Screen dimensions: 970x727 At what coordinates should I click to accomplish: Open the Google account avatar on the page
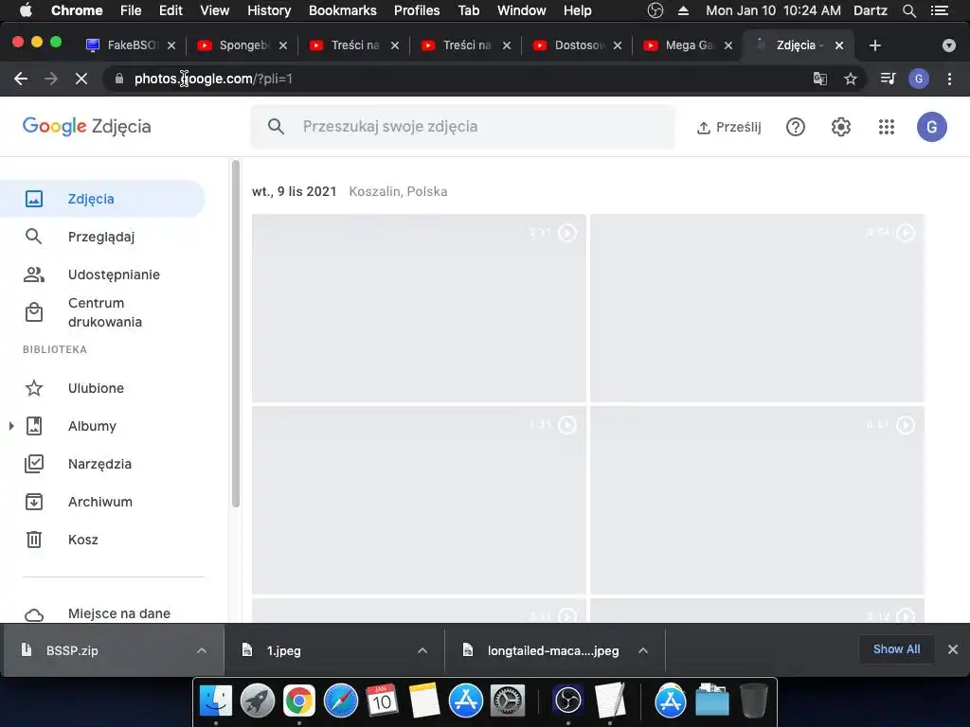click(x=932, y=127)
